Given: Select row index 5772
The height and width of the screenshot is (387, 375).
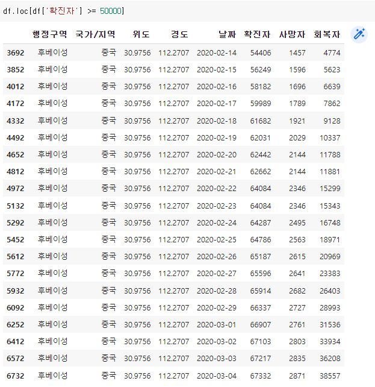Looking at the screenshot, I should pyautogui.click(x=16, y=274).
